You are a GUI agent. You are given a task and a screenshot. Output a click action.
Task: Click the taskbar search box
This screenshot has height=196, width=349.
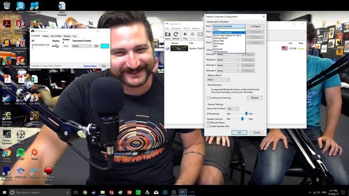point(40,192)
